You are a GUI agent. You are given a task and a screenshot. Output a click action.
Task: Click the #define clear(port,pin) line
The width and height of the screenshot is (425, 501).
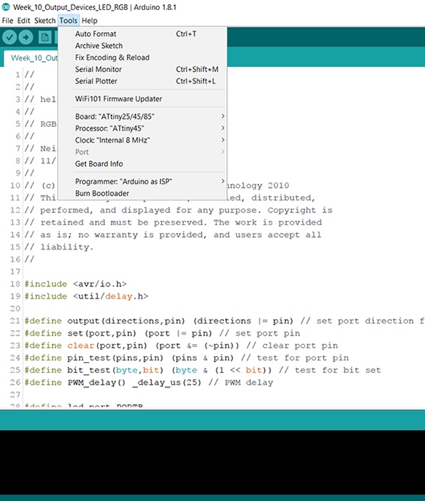[x=181, y=346]
